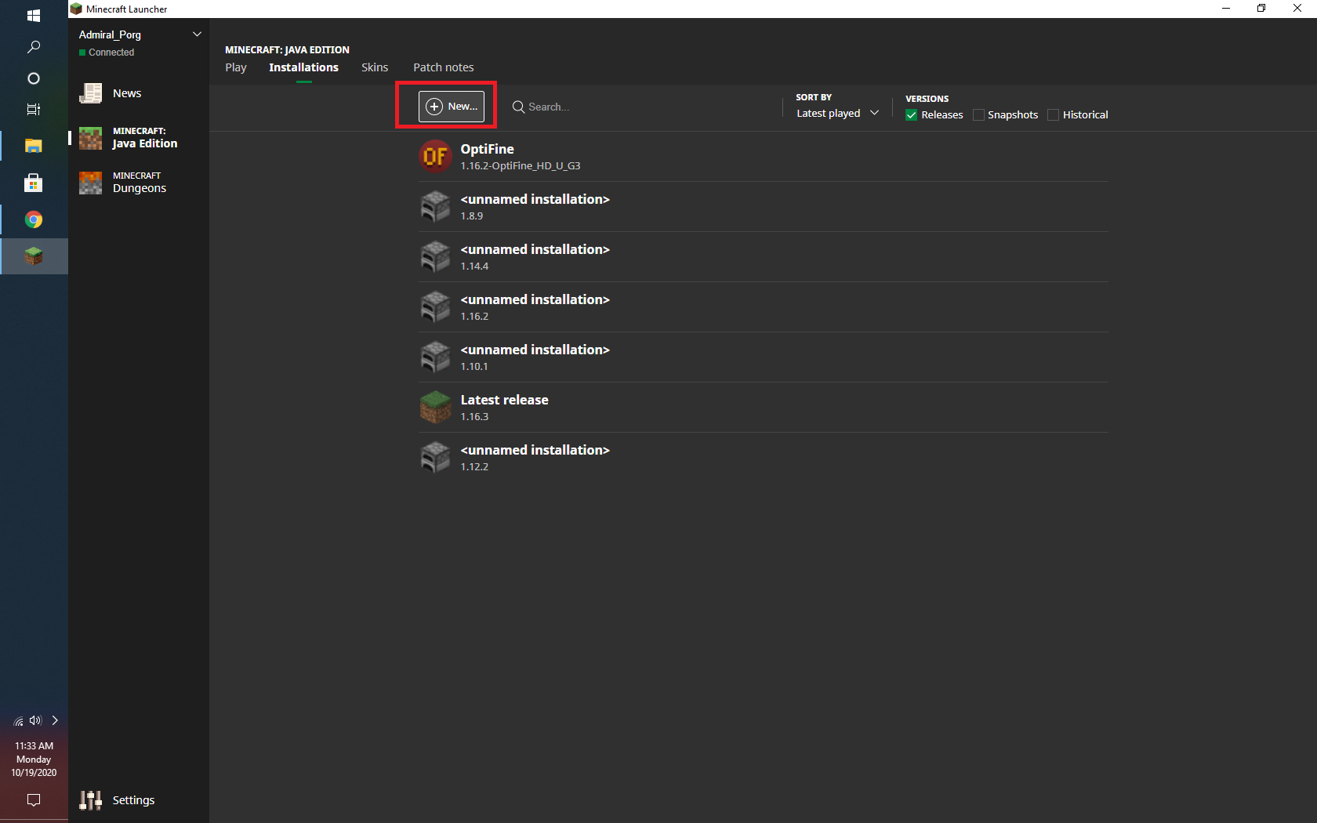1317x823 pixels.
Task: Open Google Chrome from taskbar
Action: (x=34, y=219)
